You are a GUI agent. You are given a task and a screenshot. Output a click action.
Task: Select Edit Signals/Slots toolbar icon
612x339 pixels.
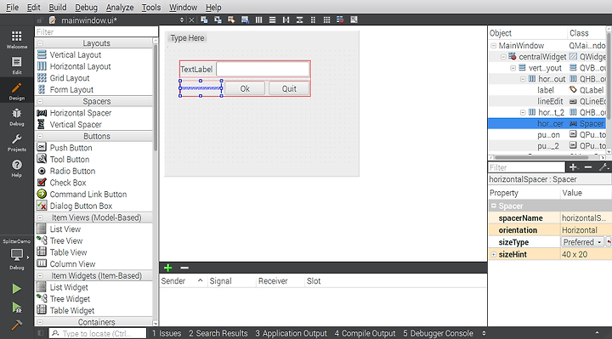[x=218, y=20]
